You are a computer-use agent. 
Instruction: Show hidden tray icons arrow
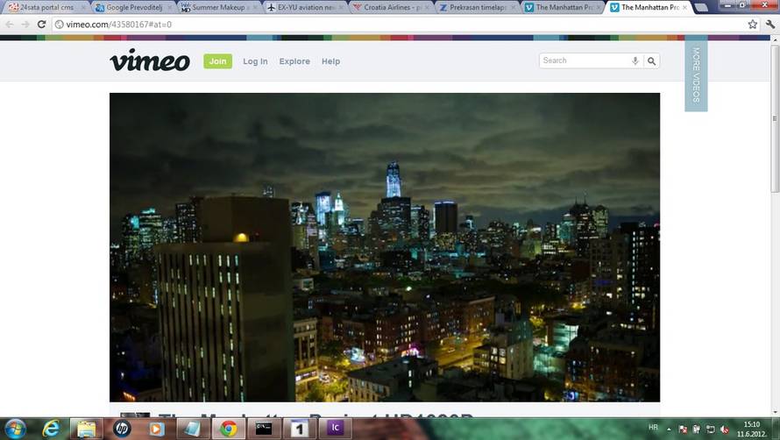669,429
